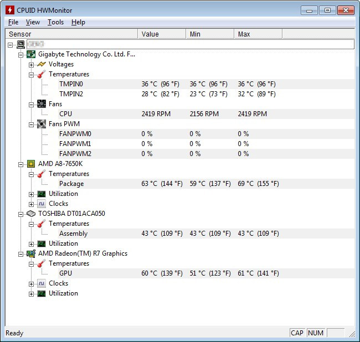Click the Clocks waveform icon under AMD A8-7650K

[42, 204]
